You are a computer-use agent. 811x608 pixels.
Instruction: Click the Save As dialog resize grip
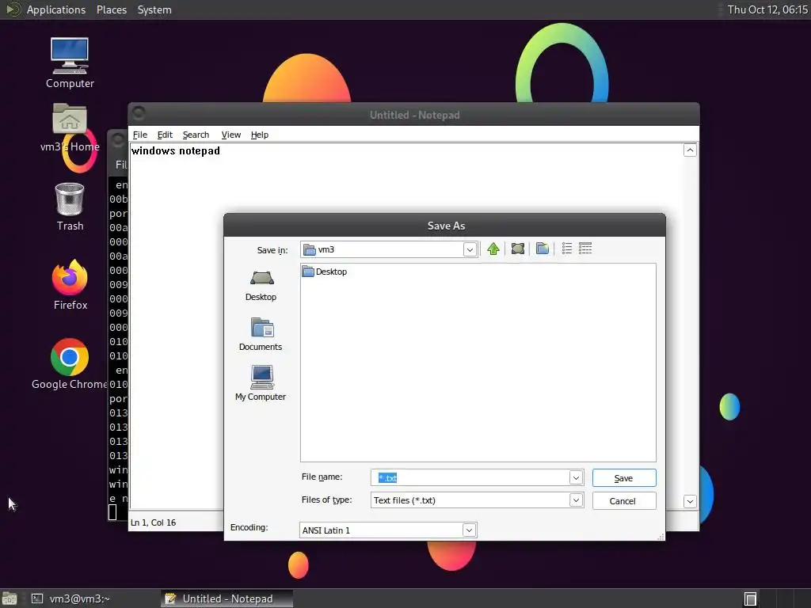pos(661,537)
